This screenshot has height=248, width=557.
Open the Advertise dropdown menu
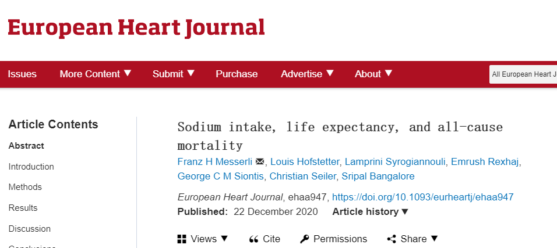click(308, 74)
